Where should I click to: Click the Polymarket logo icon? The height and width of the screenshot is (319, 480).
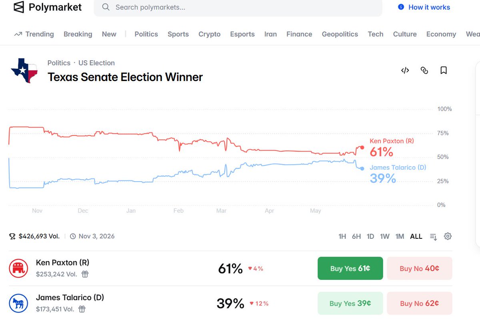pyautogui.click(x=19, y=7)
